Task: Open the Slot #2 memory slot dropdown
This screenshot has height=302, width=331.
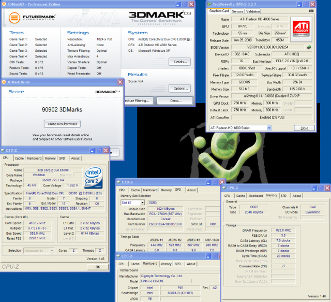Action: pos(142,203)
